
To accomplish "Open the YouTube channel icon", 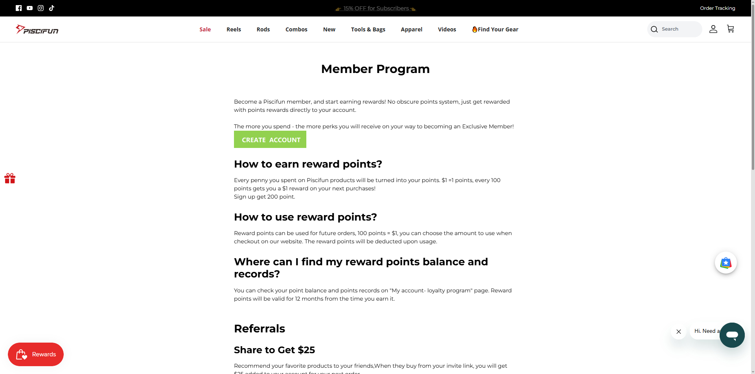I will coord(29,8).
